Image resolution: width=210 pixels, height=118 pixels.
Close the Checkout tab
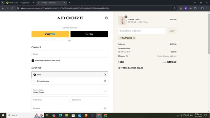[65, 3]
